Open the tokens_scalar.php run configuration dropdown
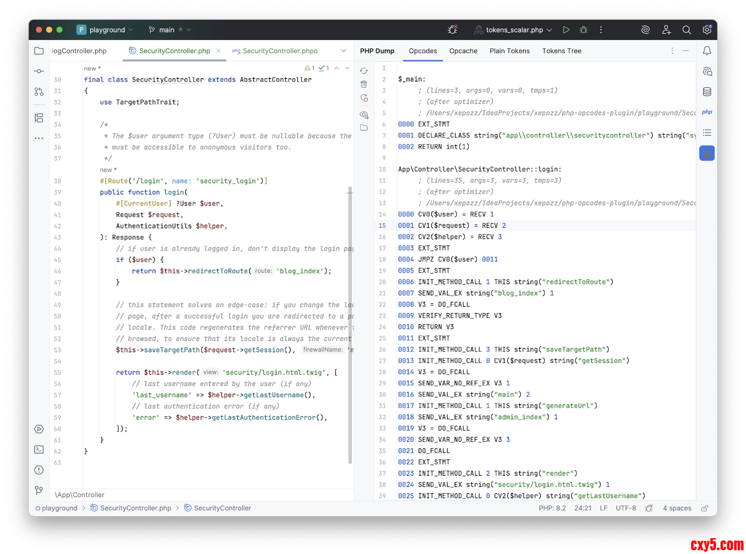Viewport: 746px width, 554px height. coord(514,30)
